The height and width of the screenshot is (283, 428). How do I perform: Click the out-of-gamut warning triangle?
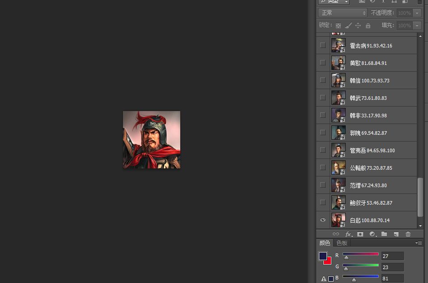[324, 279]
